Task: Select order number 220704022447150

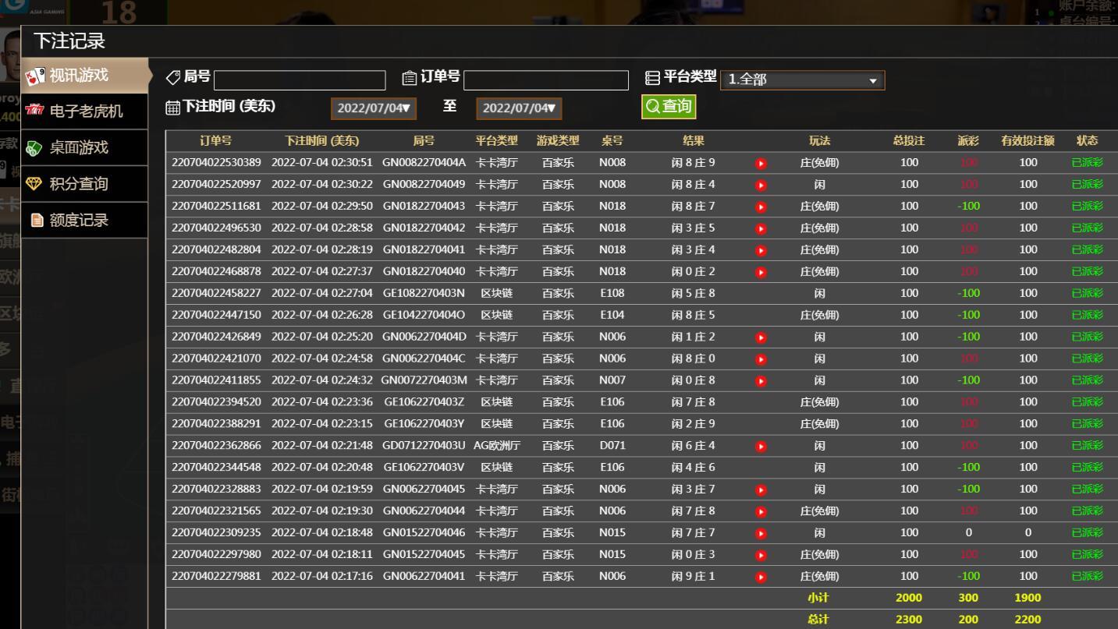Action: point(216,316)
